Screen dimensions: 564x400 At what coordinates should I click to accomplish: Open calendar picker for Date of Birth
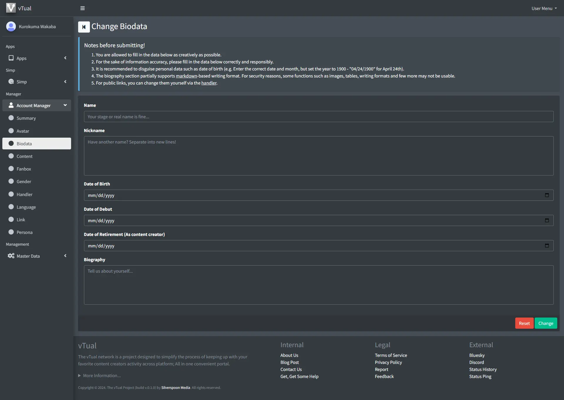(547, 195)
